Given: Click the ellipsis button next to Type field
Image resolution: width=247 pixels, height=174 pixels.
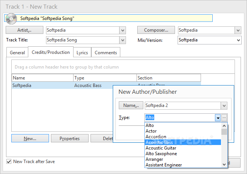Looking at the screenshot, I should [x=224, y=118].
